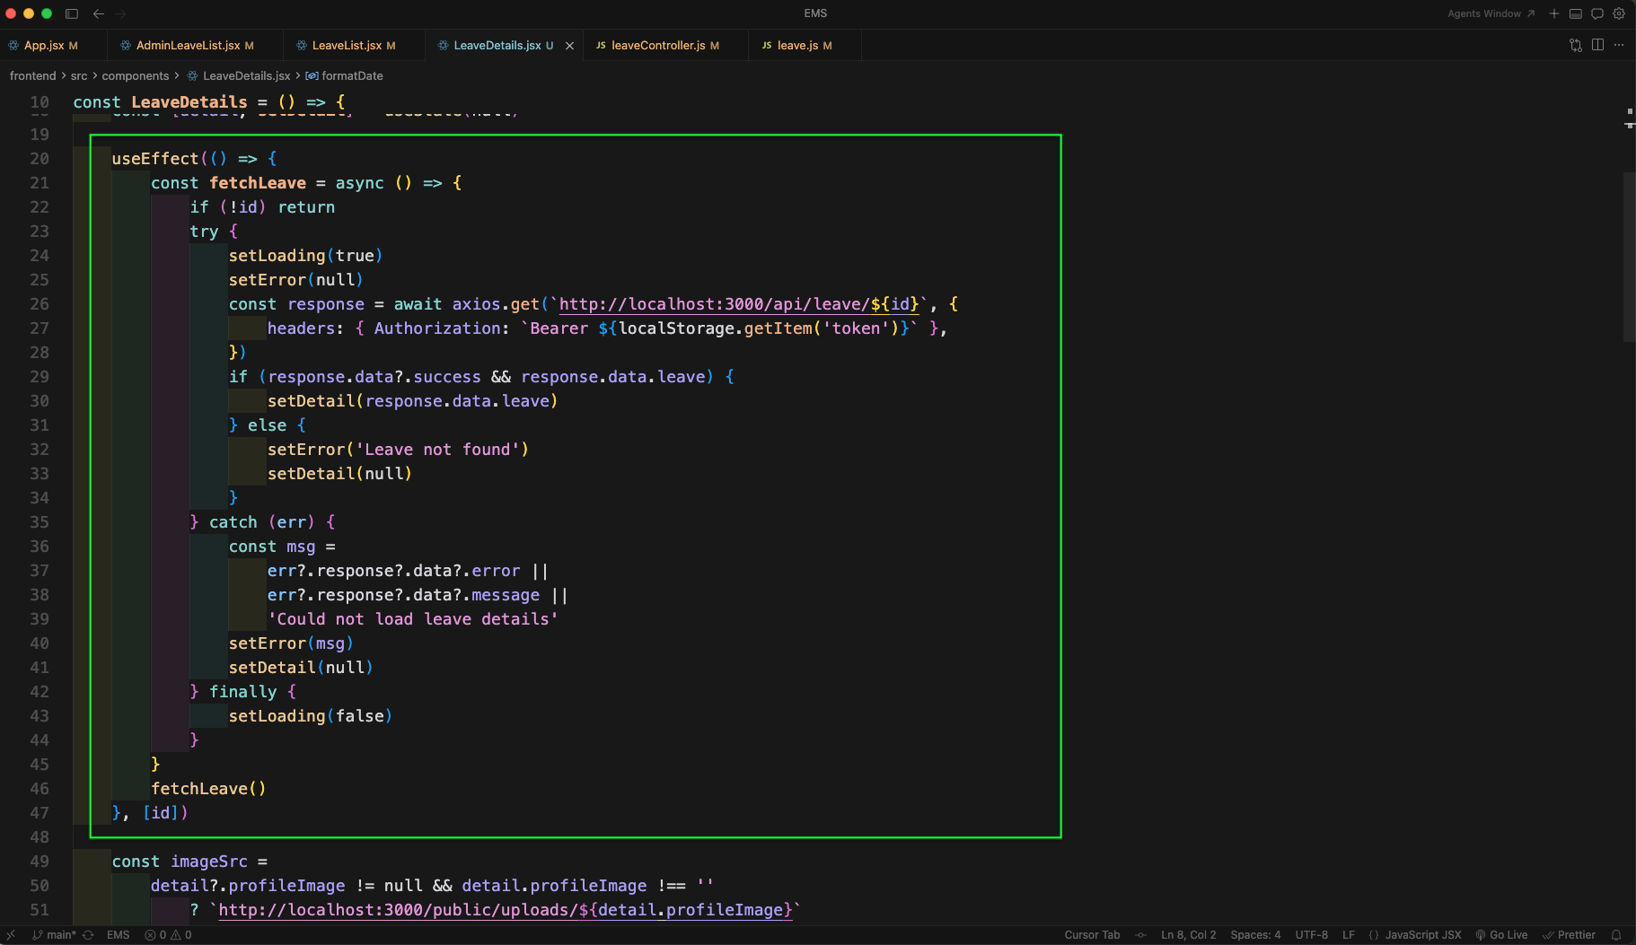Click the plus icon for new agent
The image size is (1636, 945).
click(1554, 13)
